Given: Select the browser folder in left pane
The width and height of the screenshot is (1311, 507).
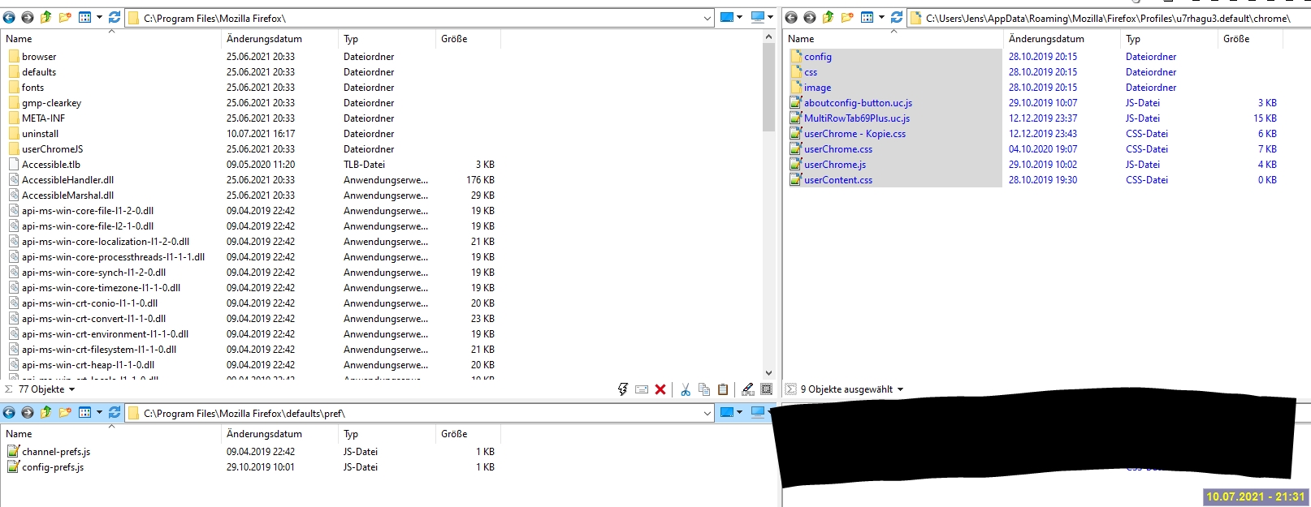Looking at the screenshot, I should pos(39,57).
